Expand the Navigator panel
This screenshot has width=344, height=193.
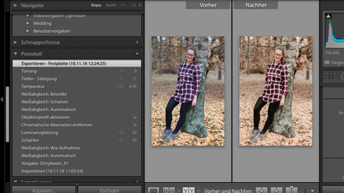(x=15, y=5)
